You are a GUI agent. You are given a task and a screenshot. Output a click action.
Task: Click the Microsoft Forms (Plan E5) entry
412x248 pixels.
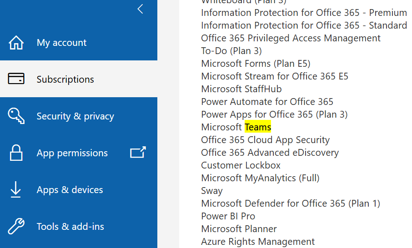pos(256,64)
